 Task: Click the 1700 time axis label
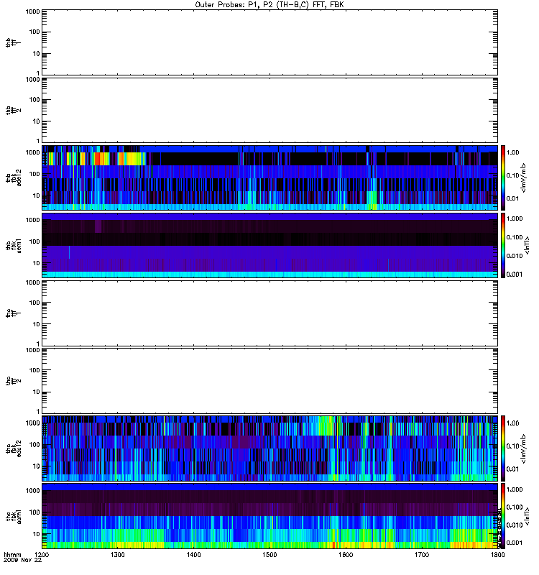click(x=422, y=555)
